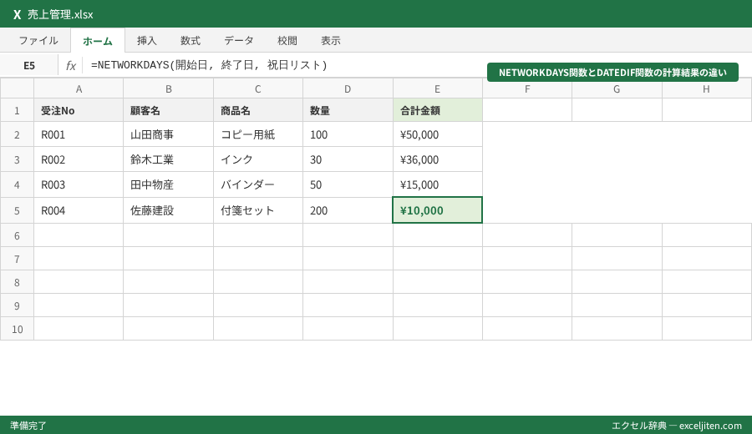This screenshot has width=752, height=434.
Task: Select column H header
Action: point(706,88)
